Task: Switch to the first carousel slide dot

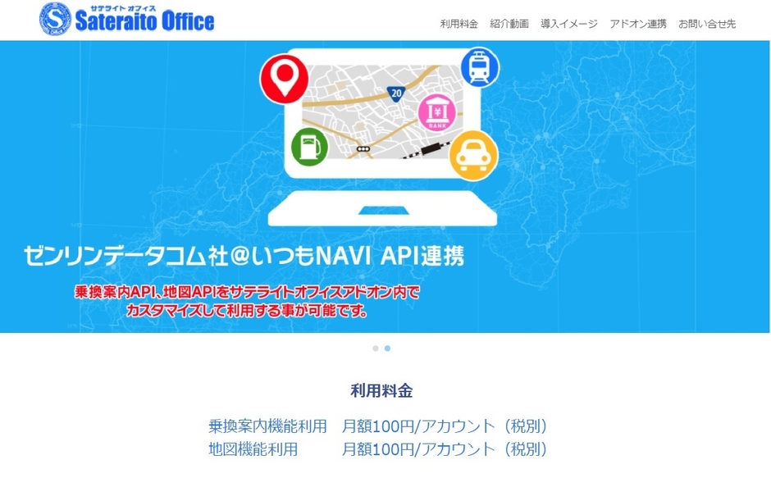Action: tap(376, 348)
